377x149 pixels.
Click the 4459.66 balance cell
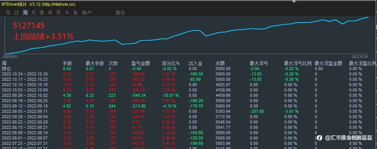pyautogui.click(x=223, y=95)
